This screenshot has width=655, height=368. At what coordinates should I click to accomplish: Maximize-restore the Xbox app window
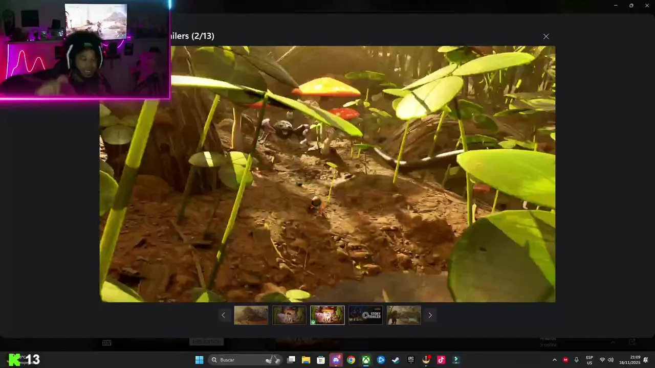click(x=631, y=5)
